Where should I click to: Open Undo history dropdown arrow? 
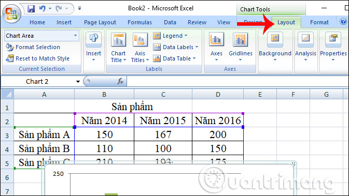click(50, 9)
